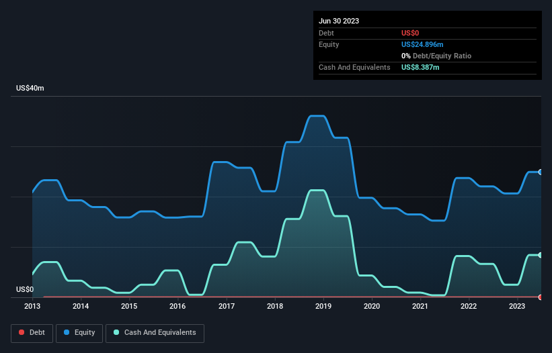Click the 2015 x-axis label
Viewport: 552px width, 353px height.
pyautogui.click(x=129, y=306)
